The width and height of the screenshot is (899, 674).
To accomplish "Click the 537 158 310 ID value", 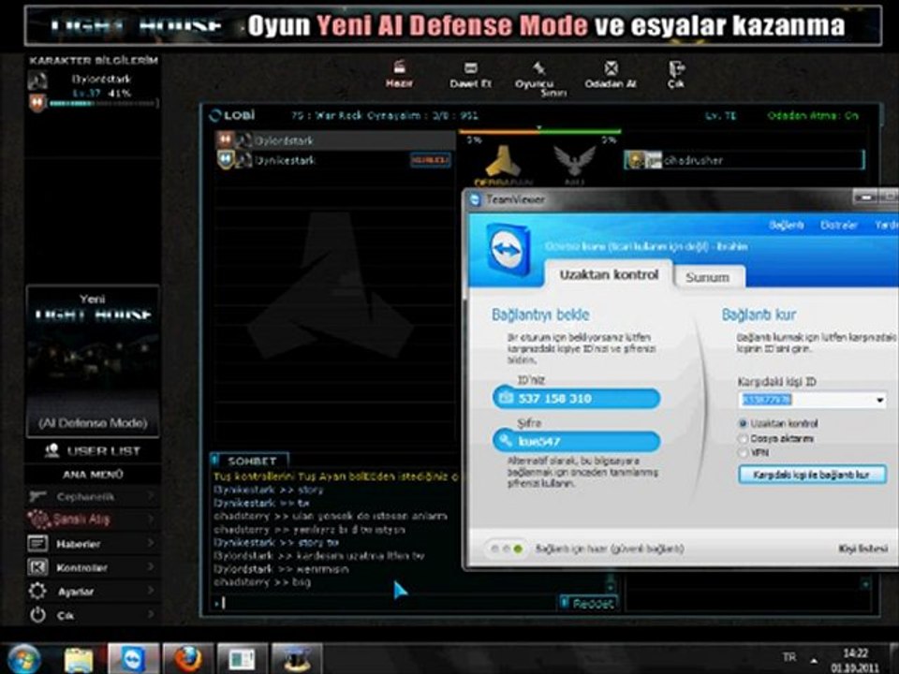I will (554, 398).
